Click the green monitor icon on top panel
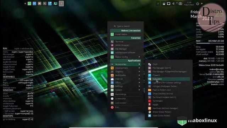This screenshot has width=227, height=128. (x=55, y=4)
